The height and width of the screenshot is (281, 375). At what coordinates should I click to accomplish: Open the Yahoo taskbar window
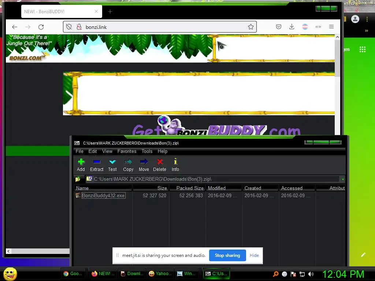click(160, 274)
